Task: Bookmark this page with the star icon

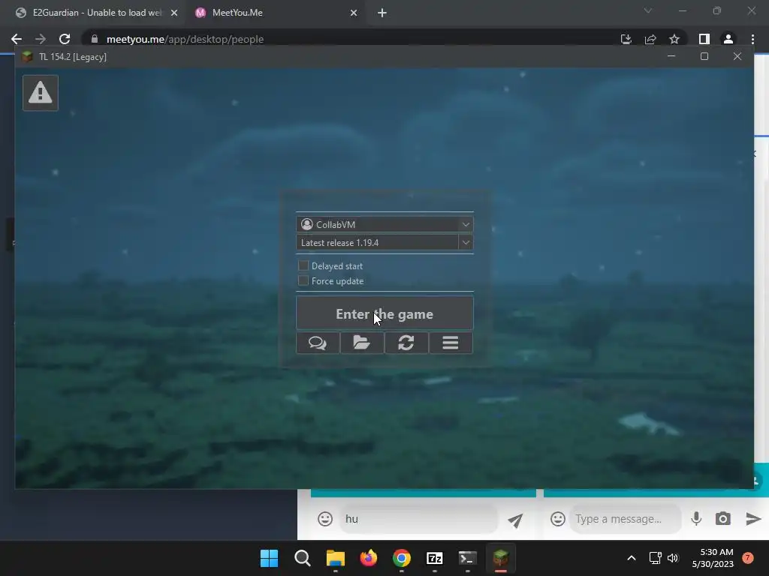Action: click(674, 39)
